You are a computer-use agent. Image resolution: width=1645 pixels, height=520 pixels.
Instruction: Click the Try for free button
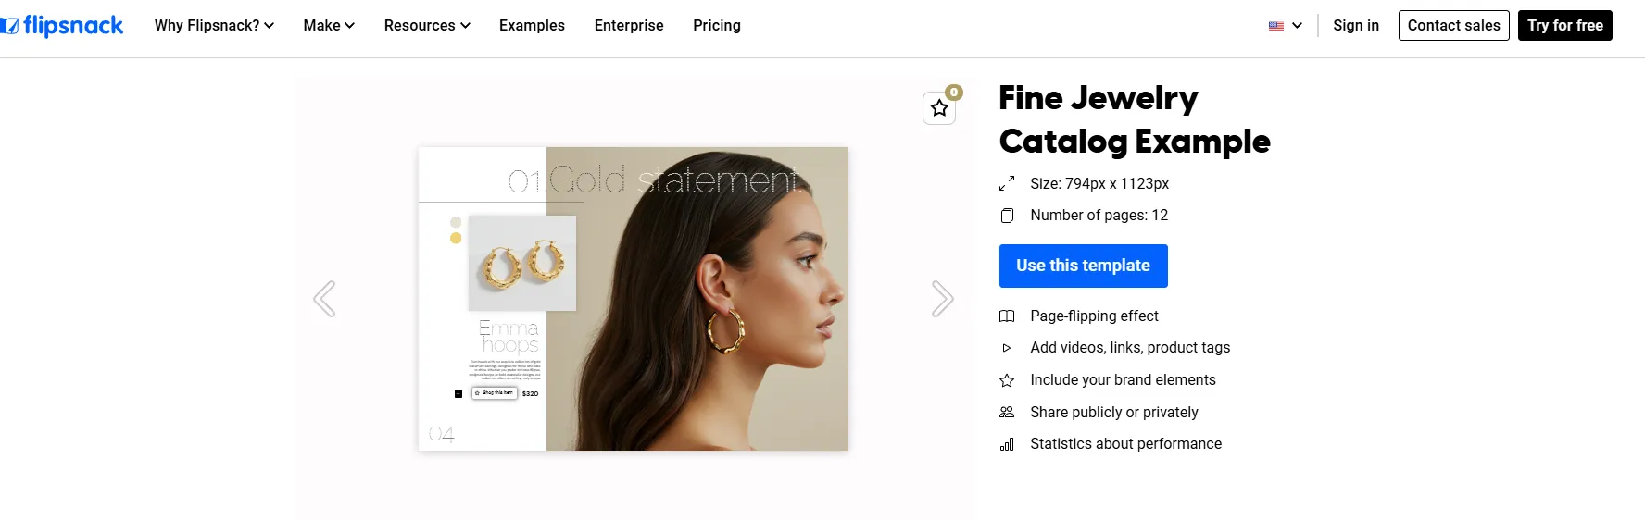click(x=1565, y=26)
